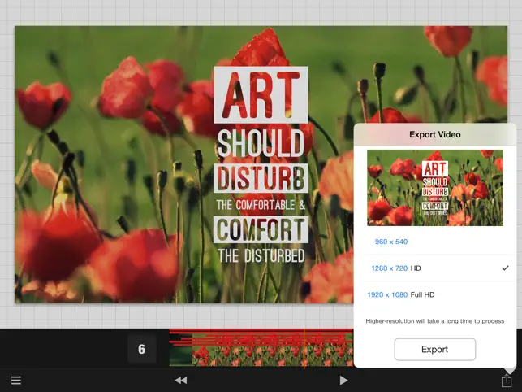Click THE DISTURBED text line on canvas
The width and height of the screenshot is (522, 392).
tap(261, 255)
